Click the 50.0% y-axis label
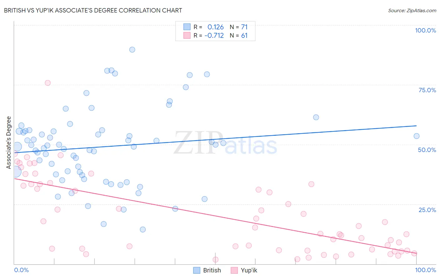The height and width of the screenshot is (279, 440). [x=427, y=150]
